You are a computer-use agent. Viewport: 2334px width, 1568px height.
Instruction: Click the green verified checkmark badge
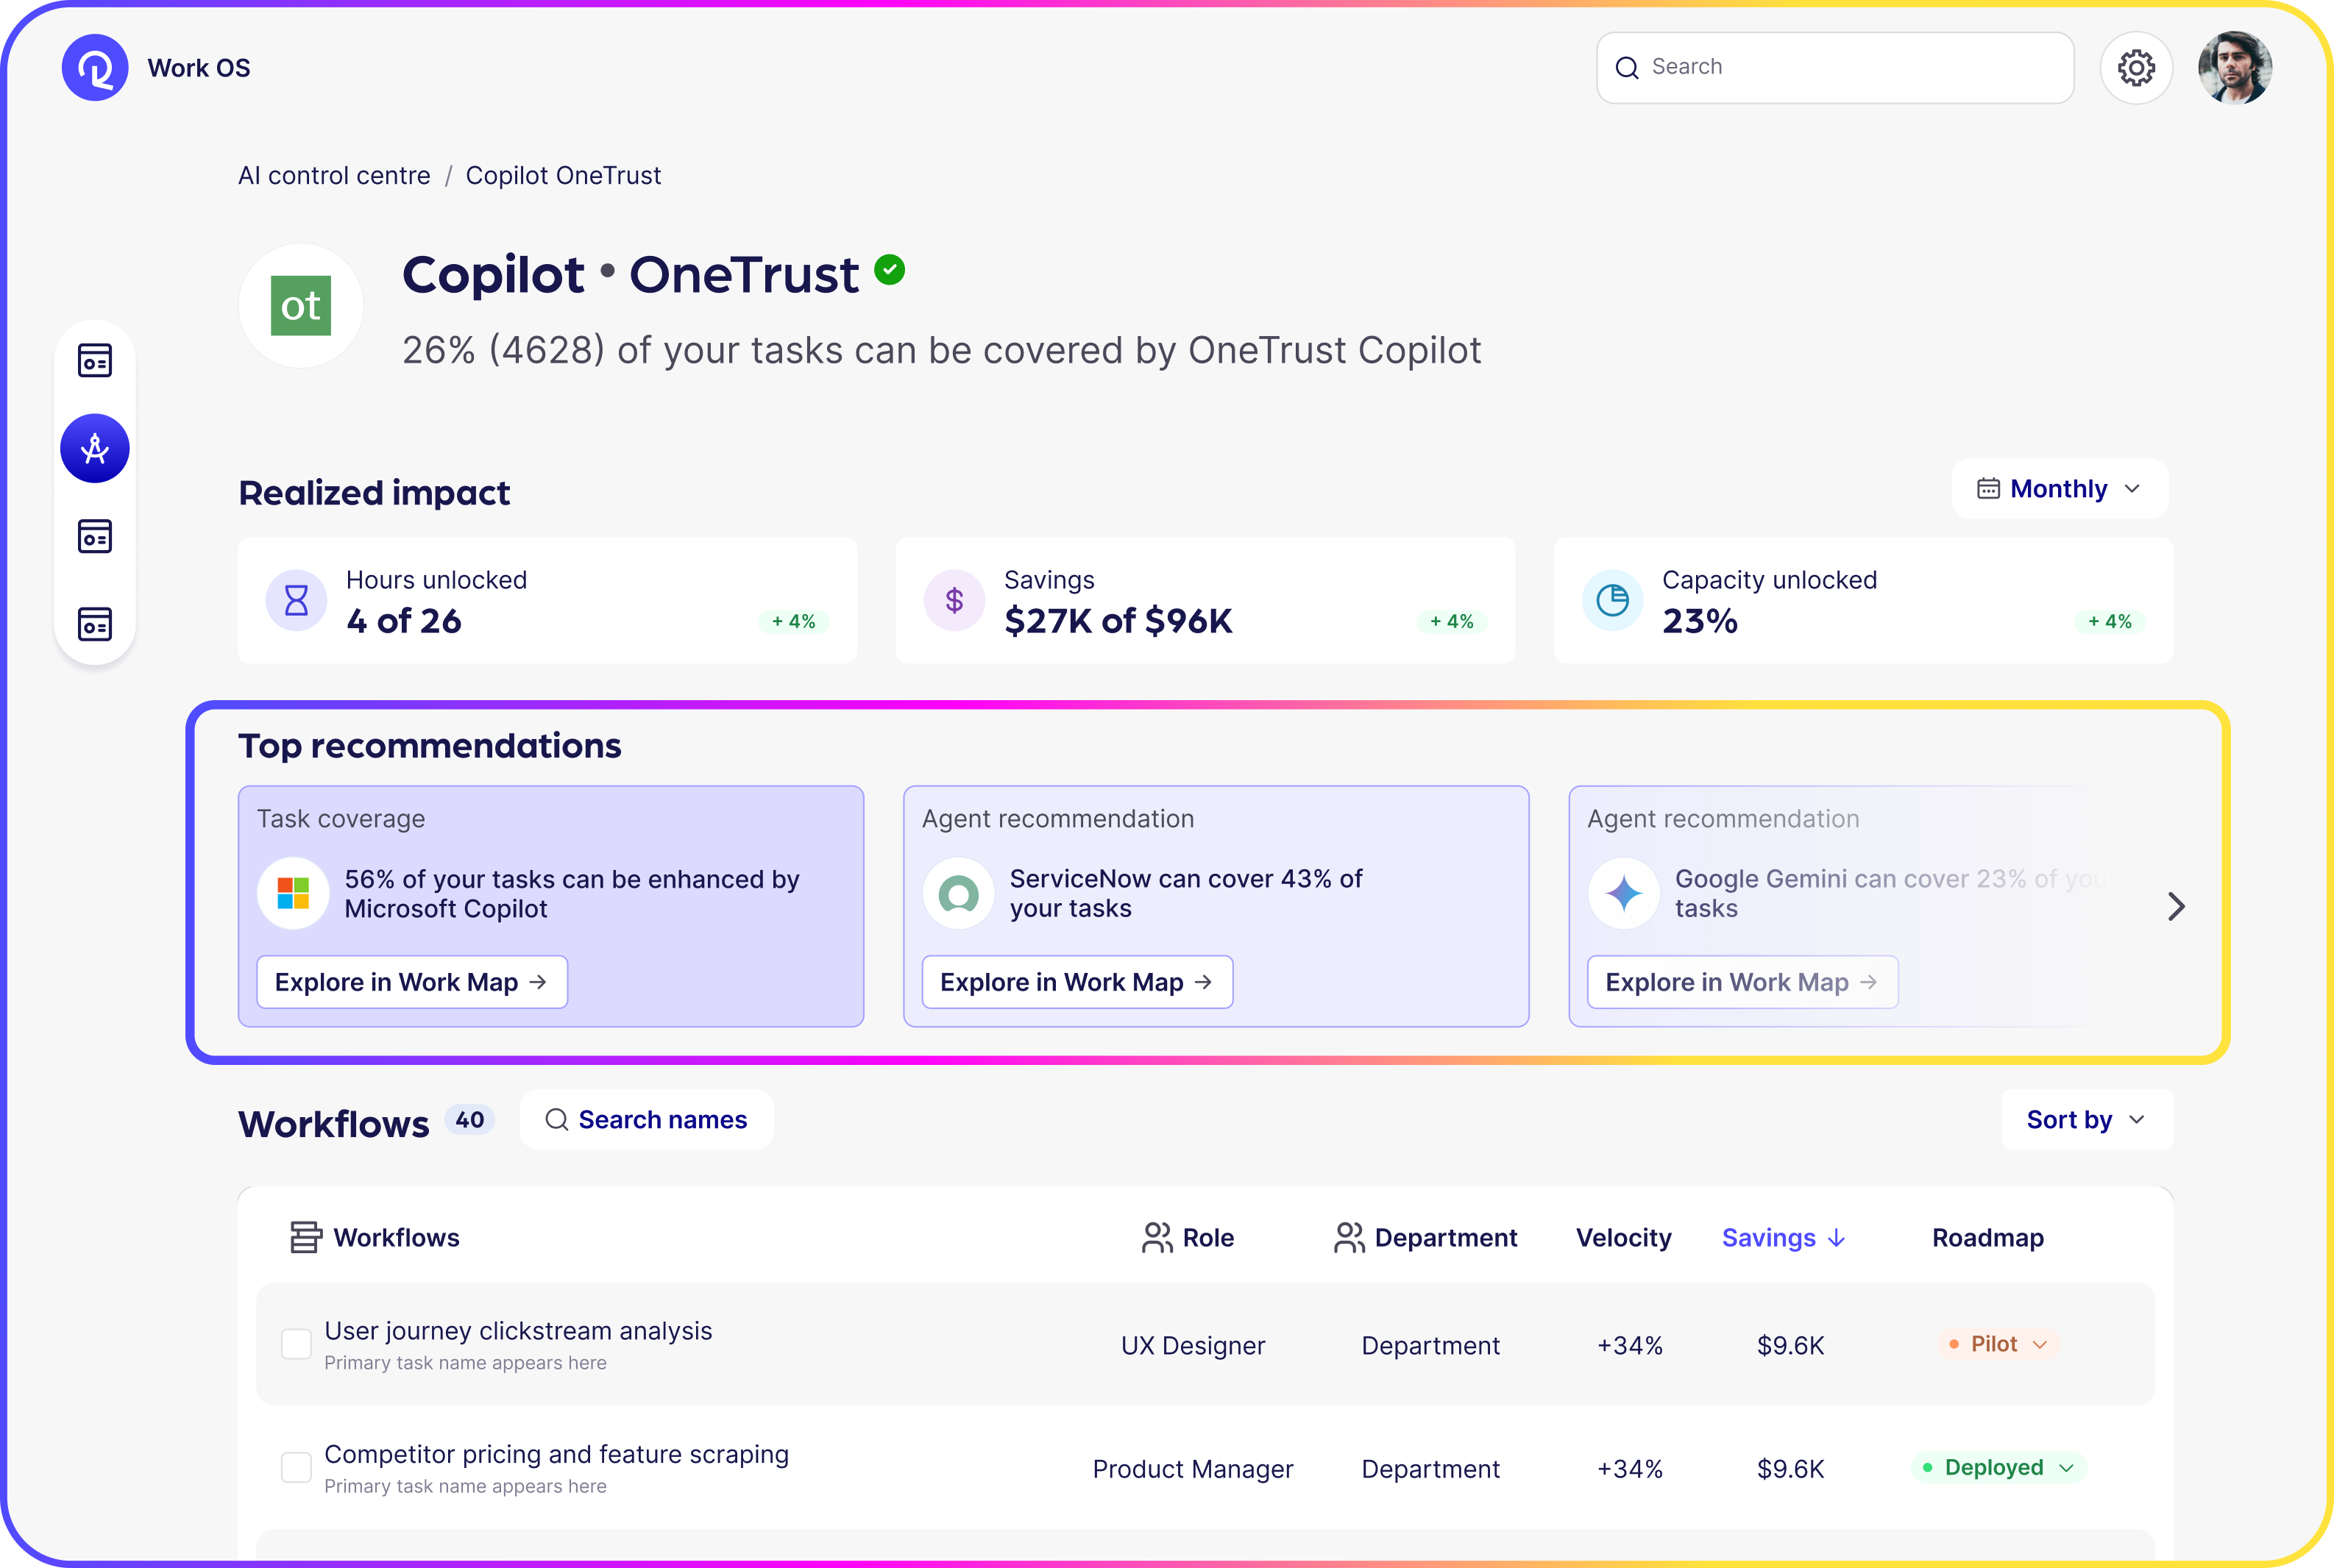pyautogui.click(x=890, y=270)
